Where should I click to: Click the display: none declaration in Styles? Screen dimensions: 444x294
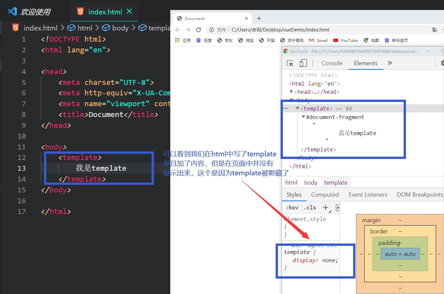click(x=315, y=260)
